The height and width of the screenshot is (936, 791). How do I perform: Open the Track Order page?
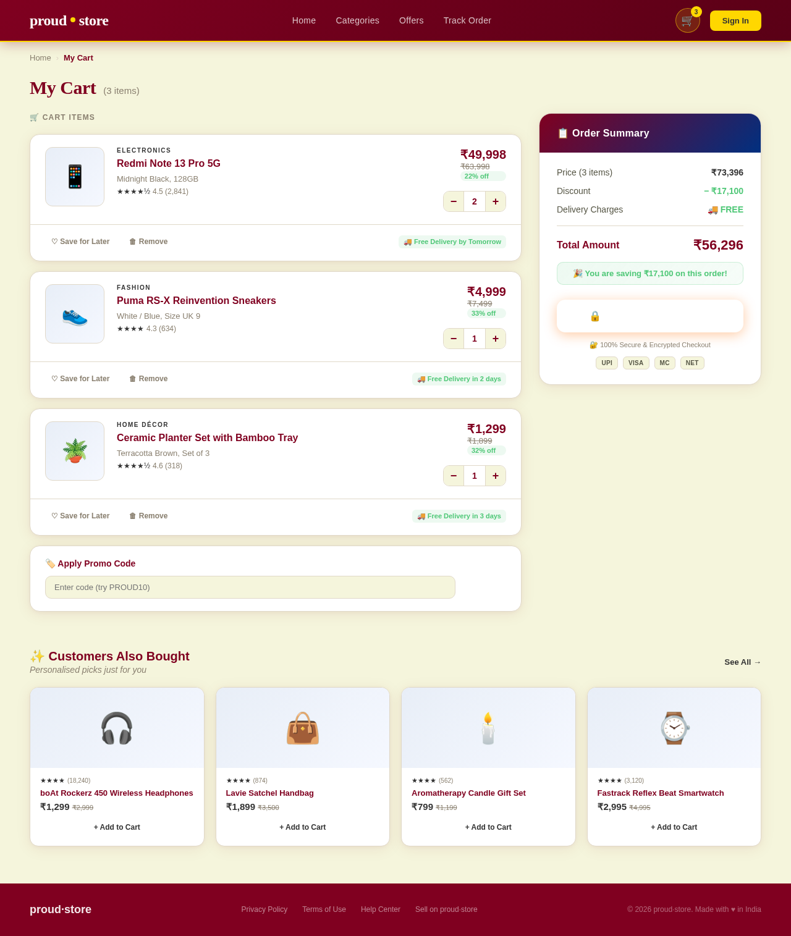click(467, 20)
